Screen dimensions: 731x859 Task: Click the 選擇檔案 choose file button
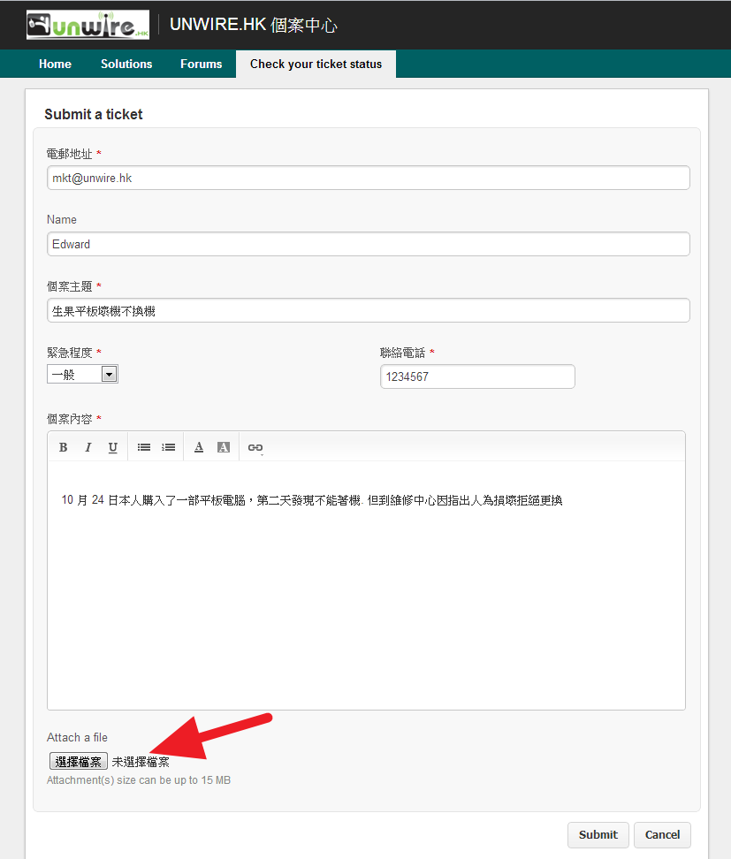coord(78,761)
